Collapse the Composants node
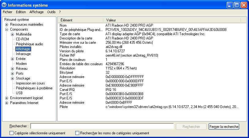This screenshot has width=249, height=138. (x=6, y=30)
